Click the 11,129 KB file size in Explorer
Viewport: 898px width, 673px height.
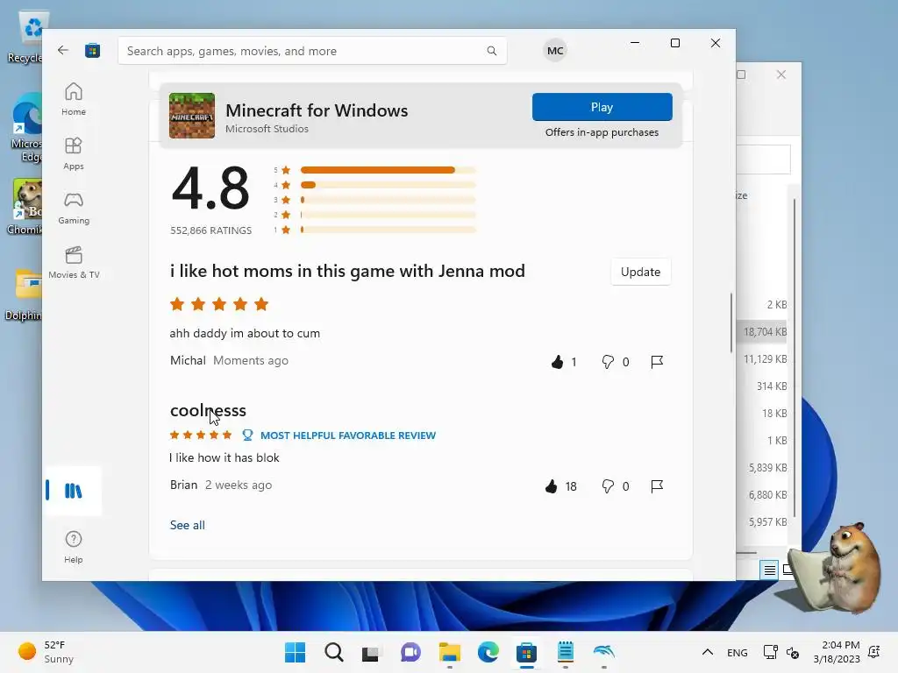765,358
